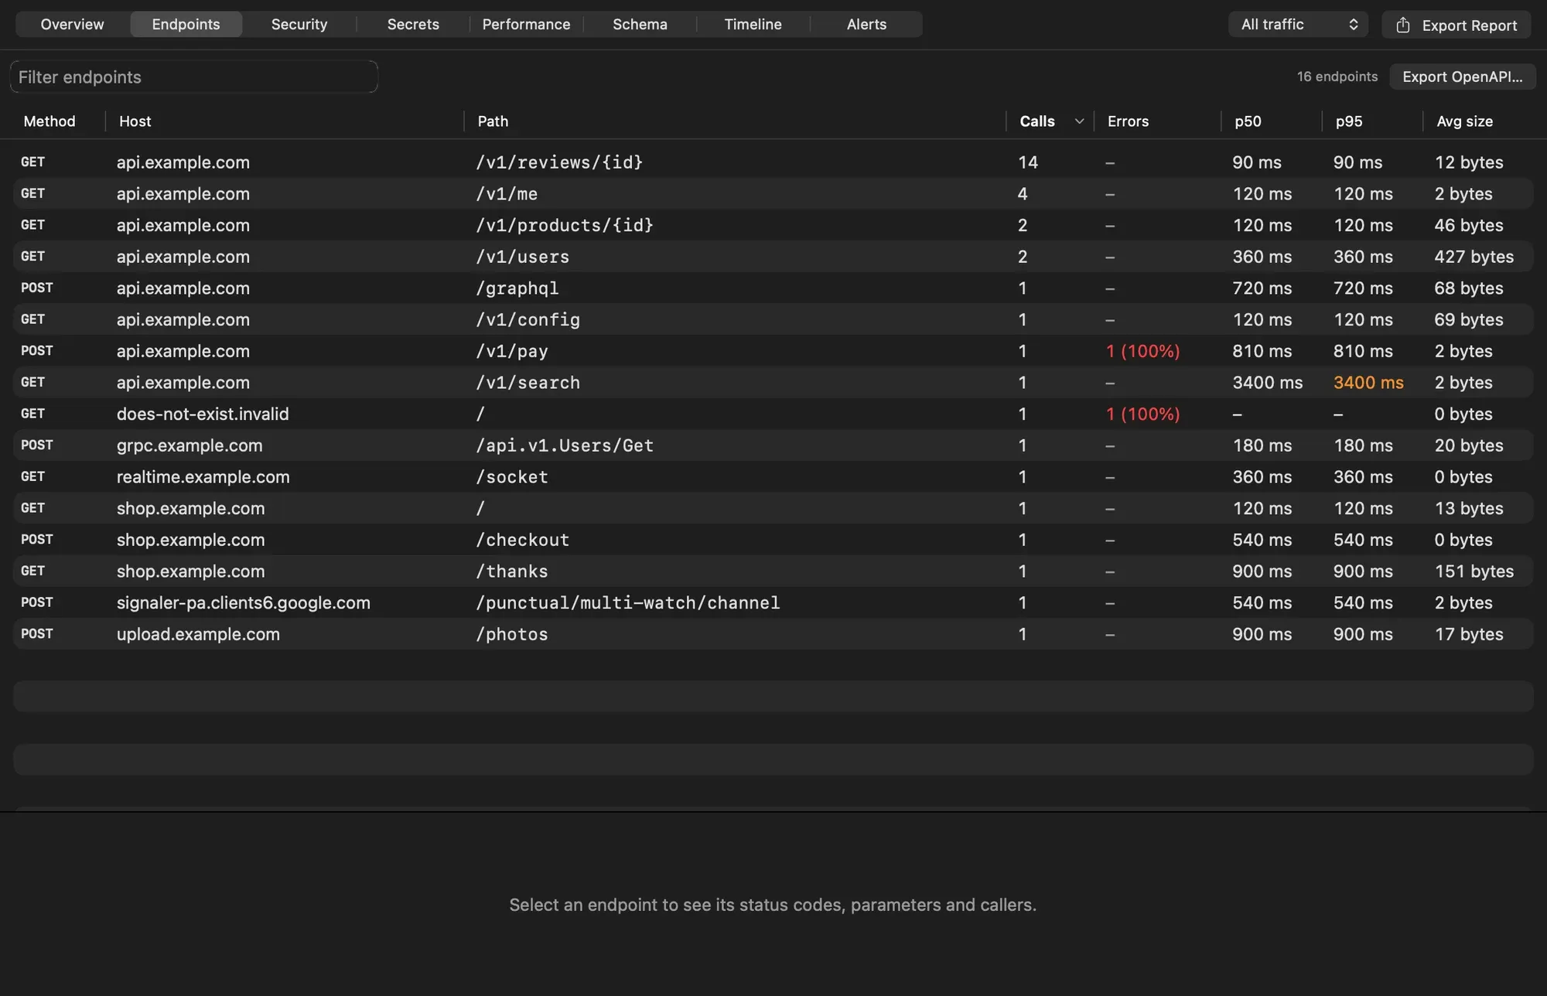The height and width of the screenshot is (996, 1547).
Task: Click the 1 (100%) error on /v1/pay row
Action: point(1142,351)
